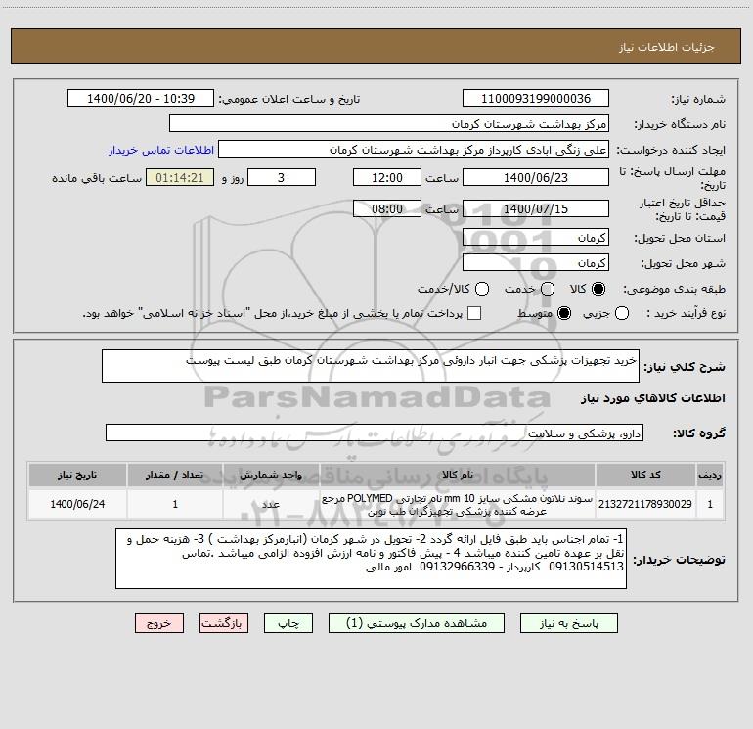Viewport: 753px width, 729px height.
Task: Click the چاپ print button
Action: point(288,623)
